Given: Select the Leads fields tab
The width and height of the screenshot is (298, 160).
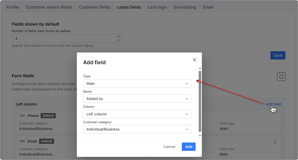Looking at the screenshot, I should click(x=129, y=7).
